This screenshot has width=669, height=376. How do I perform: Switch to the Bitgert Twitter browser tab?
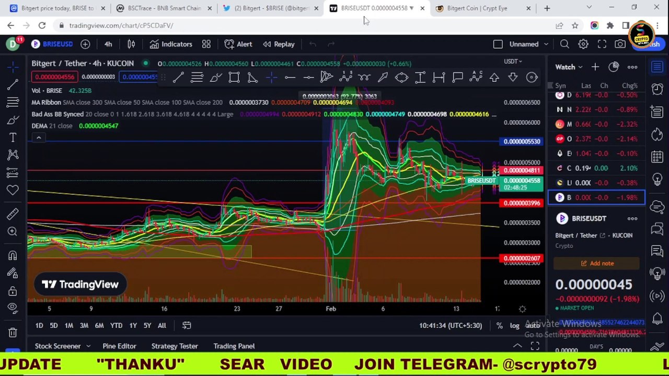click(x=271, y=8)
